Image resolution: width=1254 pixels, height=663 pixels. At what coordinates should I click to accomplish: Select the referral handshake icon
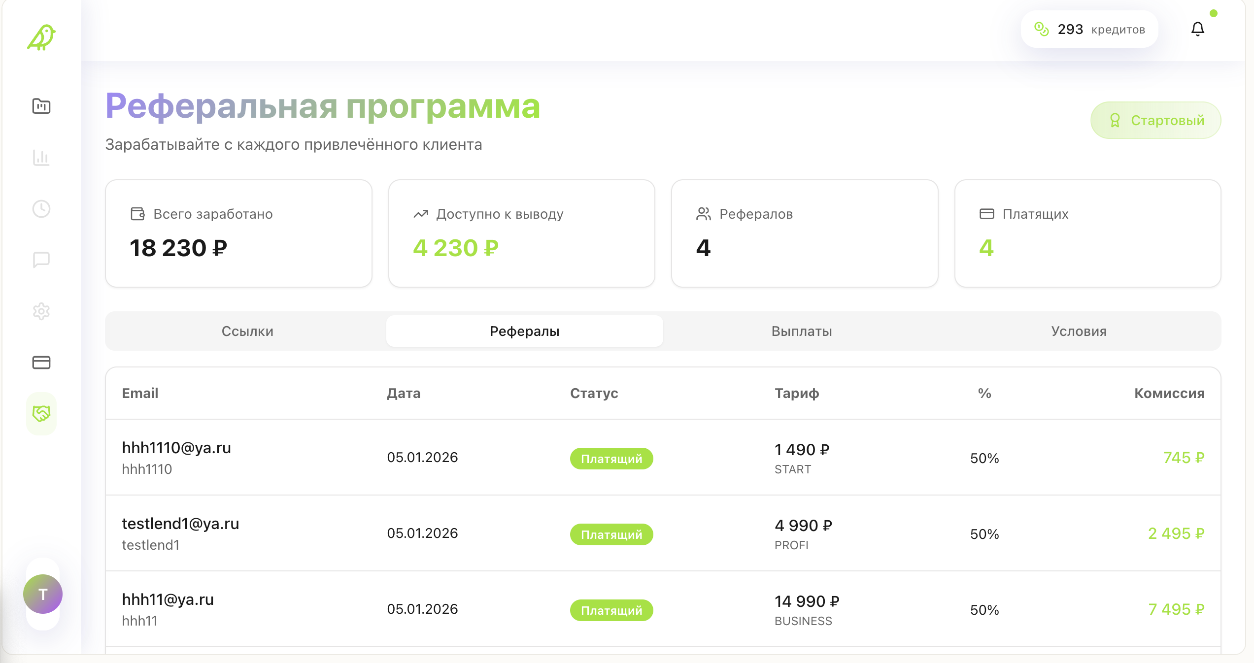(x=42, y=414)
